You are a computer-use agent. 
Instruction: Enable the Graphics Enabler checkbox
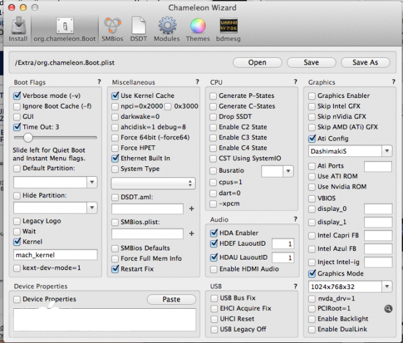[x=312, y=96]
